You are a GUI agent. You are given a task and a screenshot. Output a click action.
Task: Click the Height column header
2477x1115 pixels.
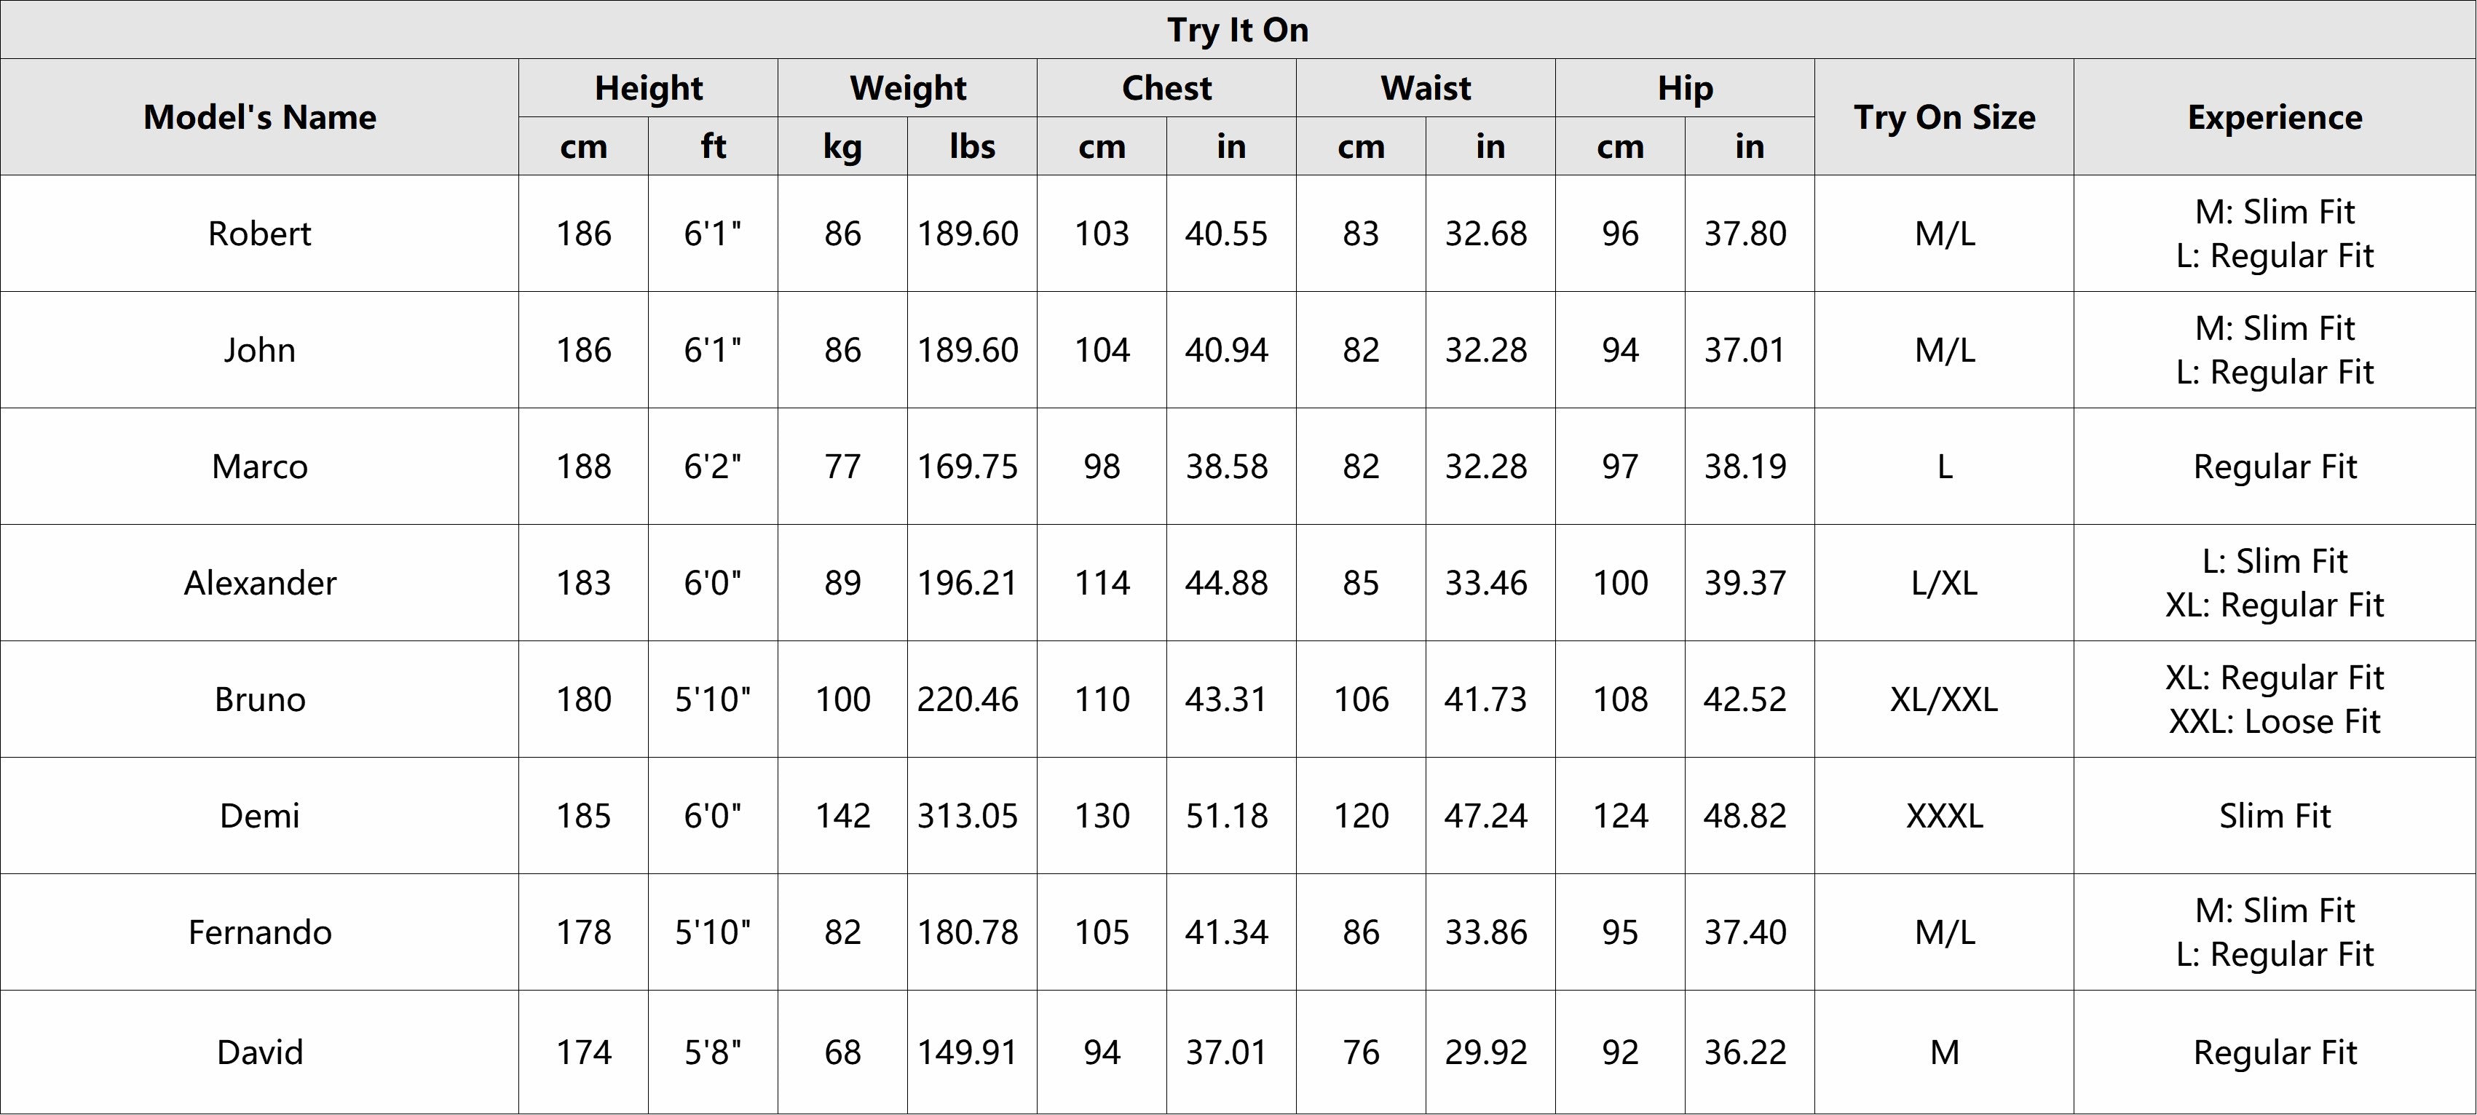[x=648, y=89]
